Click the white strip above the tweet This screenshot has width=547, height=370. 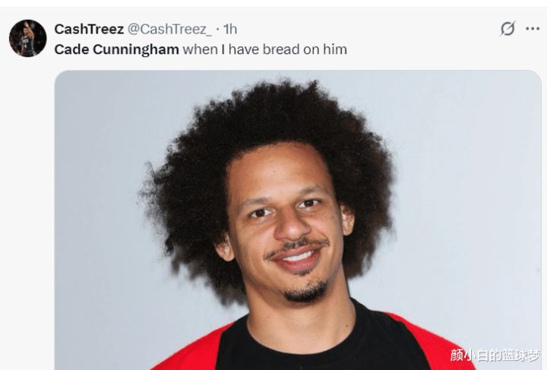coord(273,3)
